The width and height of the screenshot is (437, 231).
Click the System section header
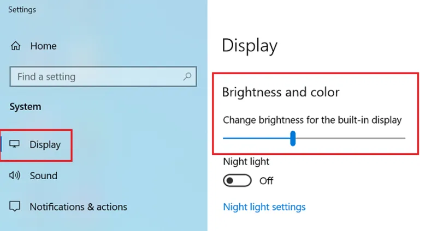pos(25,107)
